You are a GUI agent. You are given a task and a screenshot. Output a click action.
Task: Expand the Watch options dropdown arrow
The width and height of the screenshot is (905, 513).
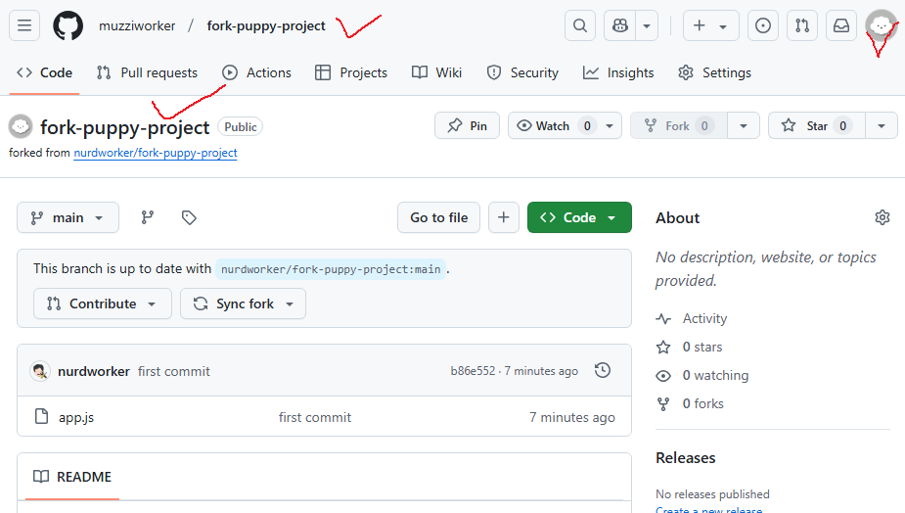coord(610,125)
